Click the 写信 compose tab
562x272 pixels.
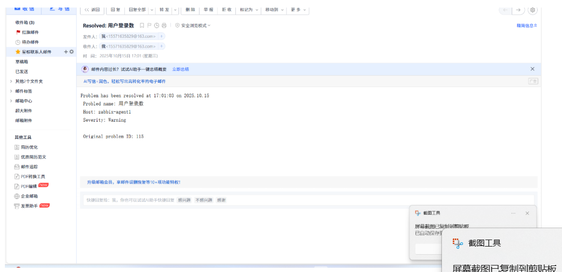(59, 9)
